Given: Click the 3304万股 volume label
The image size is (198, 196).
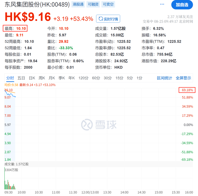Looking at the screenshot, I should 11,170.
